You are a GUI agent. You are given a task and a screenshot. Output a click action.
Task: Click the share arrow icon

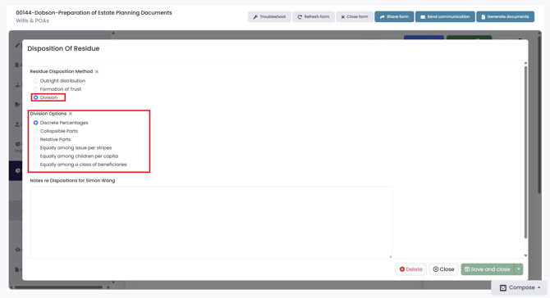[383, 17]
